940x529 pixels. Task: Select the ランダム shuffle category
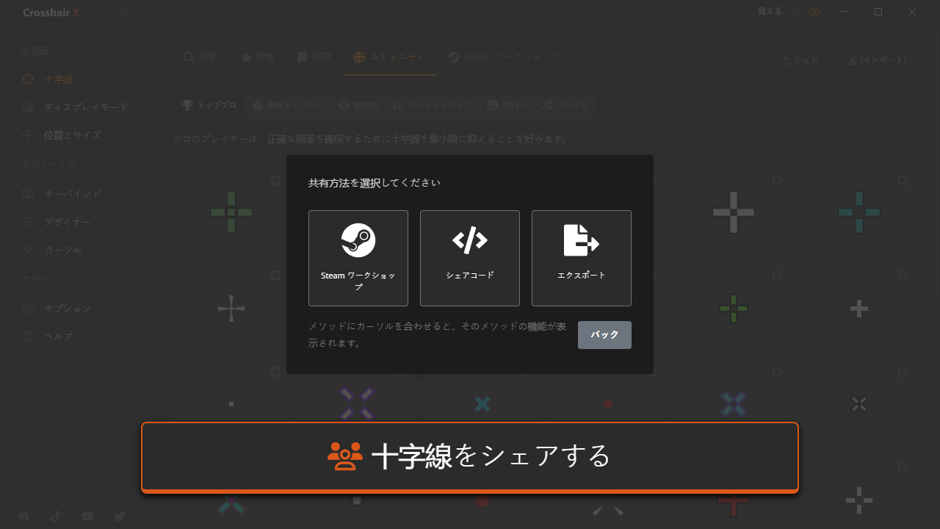coord(565,105)
